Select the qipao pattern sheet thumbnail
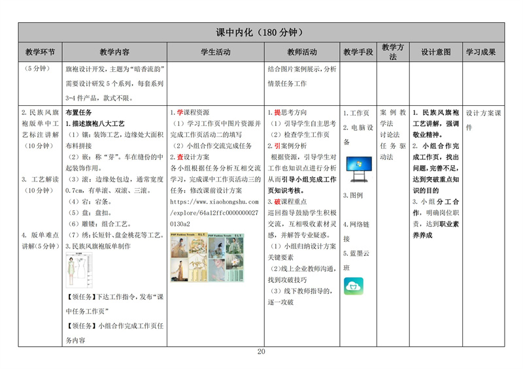Viewport: 523px width, 369px height. 79,270
